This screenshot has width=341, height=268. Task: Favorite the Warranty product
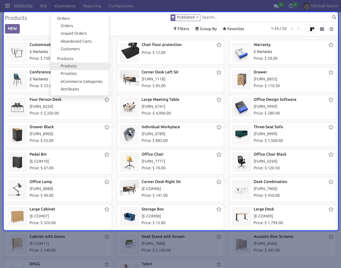[x=331, y=45]
